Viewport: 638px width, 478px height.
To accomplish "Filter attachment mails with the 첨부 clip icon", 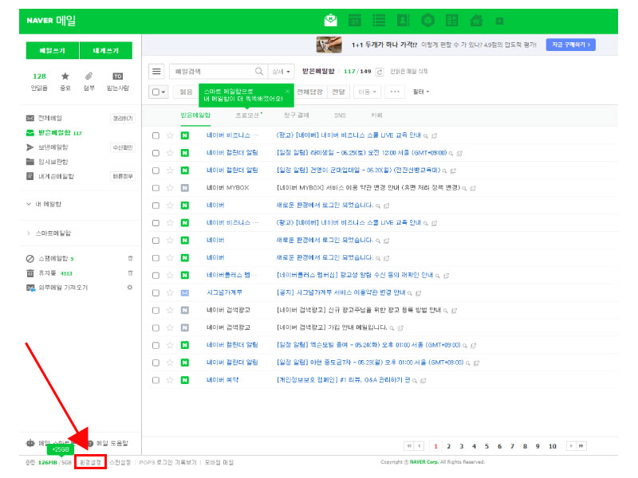I will click(89, 81).
